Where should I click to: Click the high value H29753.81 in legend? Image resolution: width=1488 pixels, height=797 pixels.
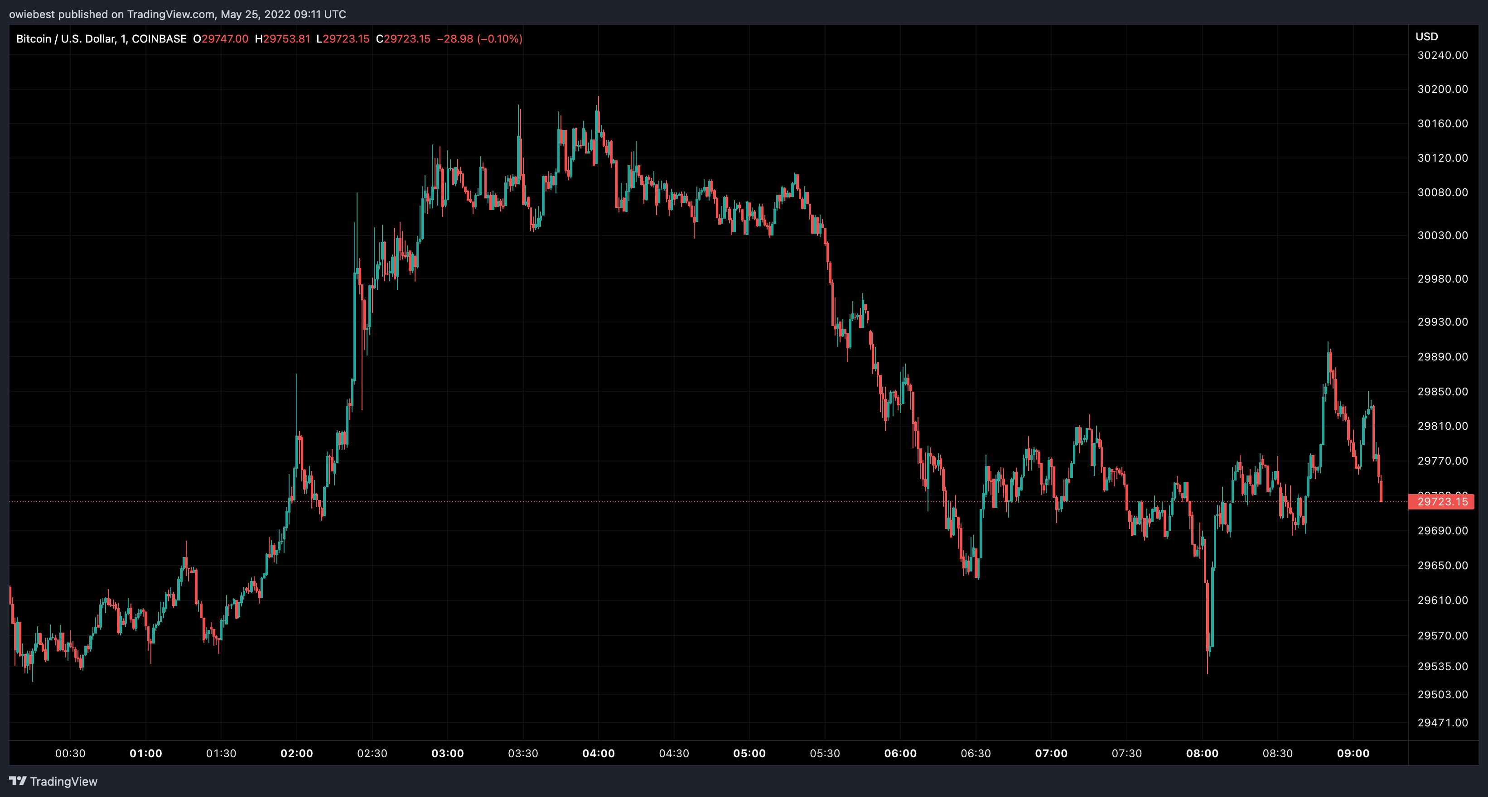pyautogui.click(x=282, y=38)
